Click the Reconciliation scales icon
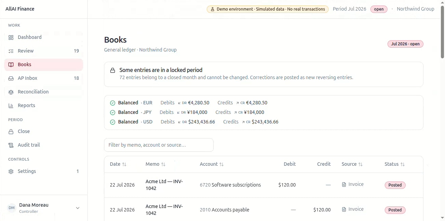The width and height of the screenshot is (445, 221). pos(11,92)
